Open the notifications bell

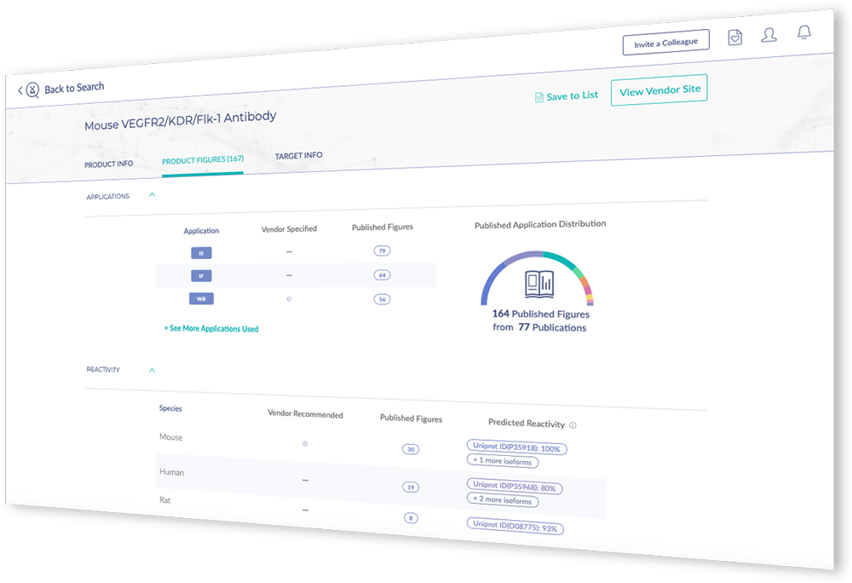(x=803, y=32)
